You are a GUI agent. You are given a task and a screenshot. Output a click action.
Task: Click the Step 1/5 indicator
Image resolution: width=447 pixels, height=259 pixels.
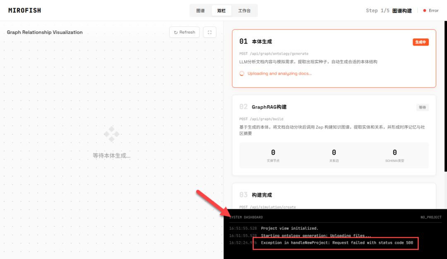[377, 10]
